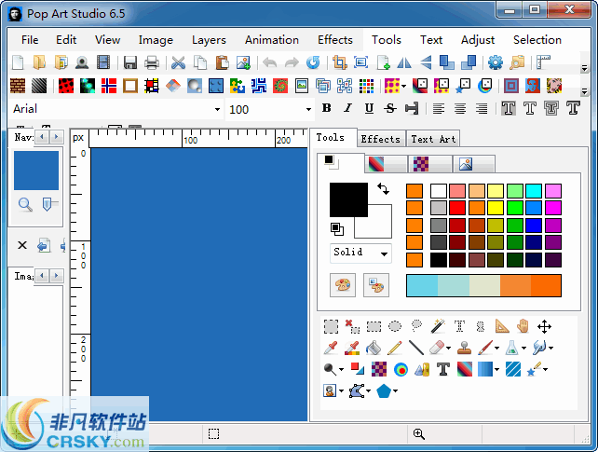Select the hand pan tool
598x452 pixels.
click(x=523, y=326)
